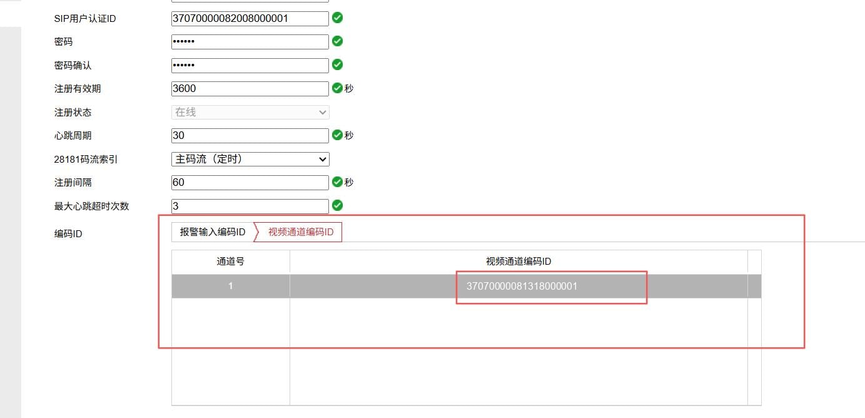Viewport: 865px width, 418px height.
Task: Click the 最大心跳超时次数 field showing 3
Action: (x=250, y=206)
